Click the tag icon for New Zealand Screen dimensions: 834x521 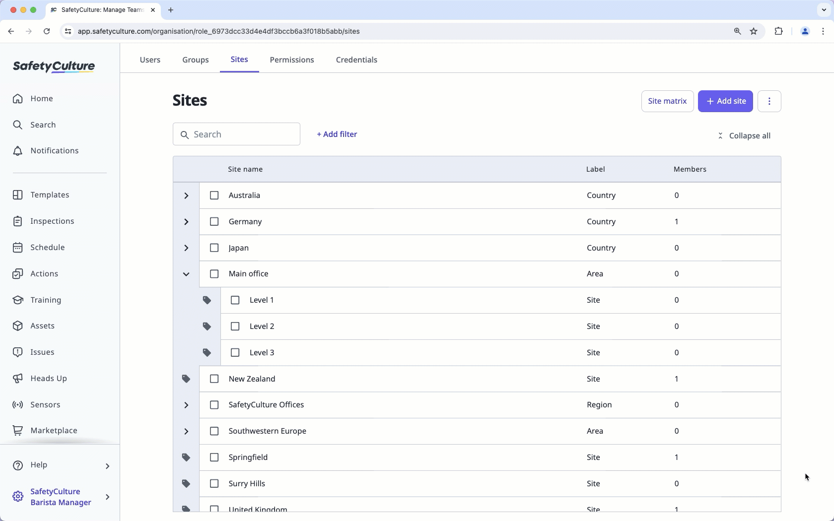[x=186, y=379]
